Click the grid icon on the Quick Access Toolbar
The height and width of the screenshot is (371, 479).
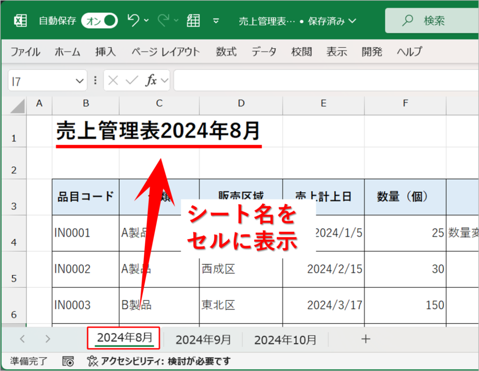193,21
